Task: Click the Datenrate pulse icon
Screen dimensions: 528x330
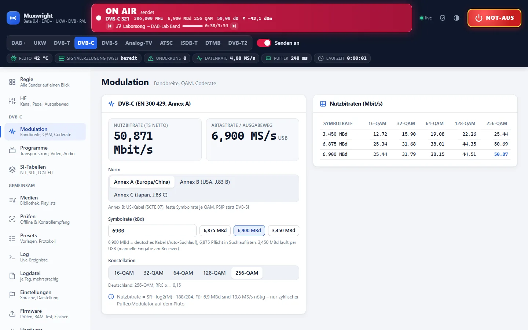Action: (199, 58)
